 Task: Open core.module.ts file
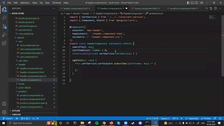26,34
